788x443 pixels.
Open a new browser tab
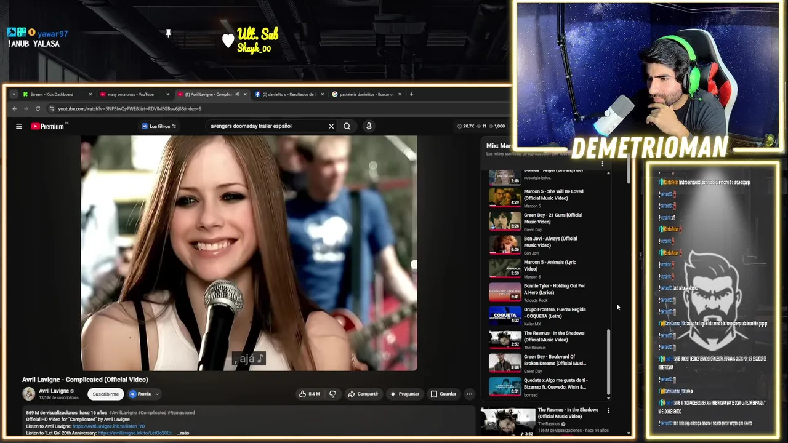pos(412,94)
